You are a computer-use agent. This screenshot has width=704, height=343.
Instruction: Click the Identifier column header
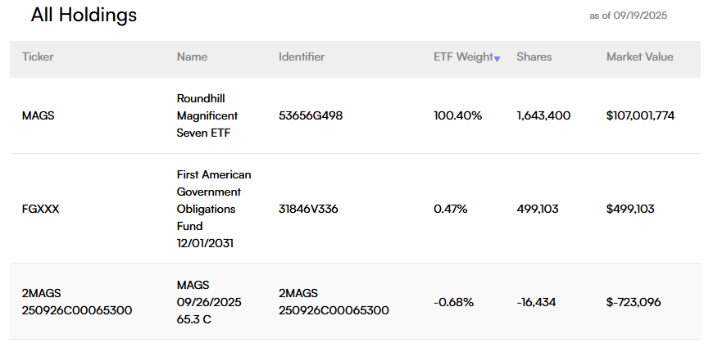[x=302, y=57]
